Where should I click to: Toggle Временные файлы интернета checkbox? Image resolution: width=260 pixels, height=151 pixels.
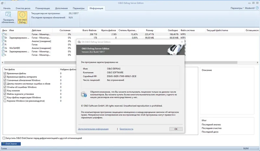click(5, 77)
